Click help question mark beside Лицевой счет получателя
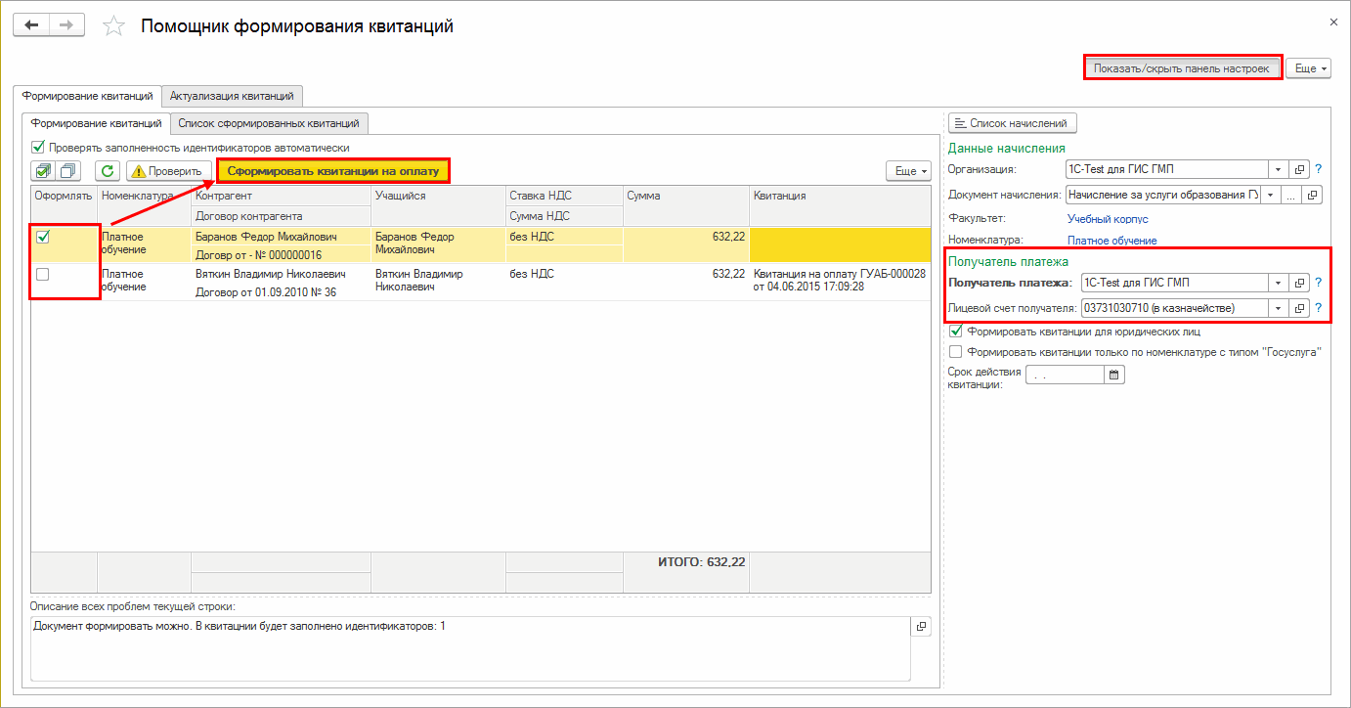This screenshot has width=1351, height=708. [x=1318, y=308]
